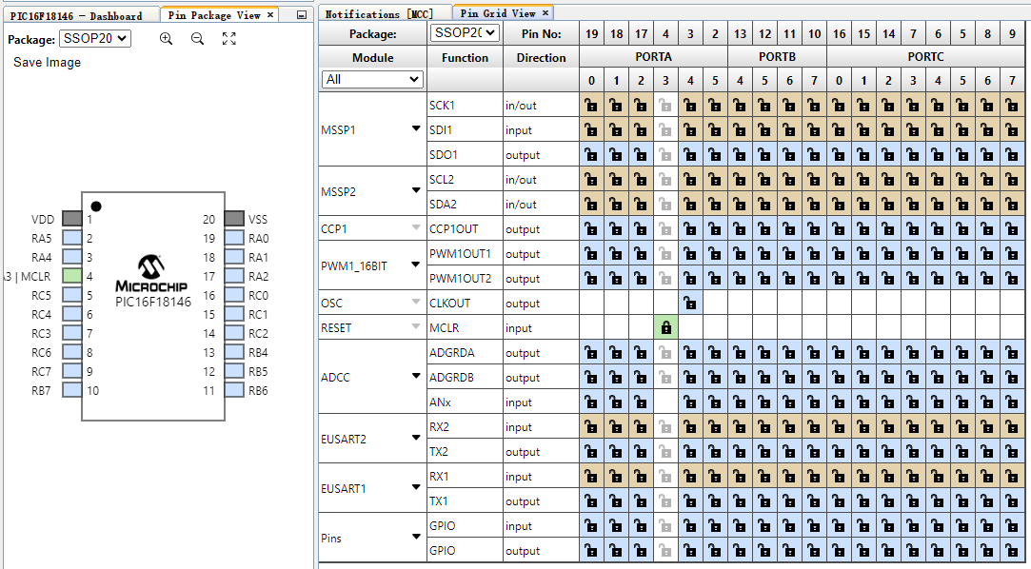The width and height of the screenshot is (1031, 569).
Task: Lock SCK1 to PORTA pin 0
Action: (592, 105)
